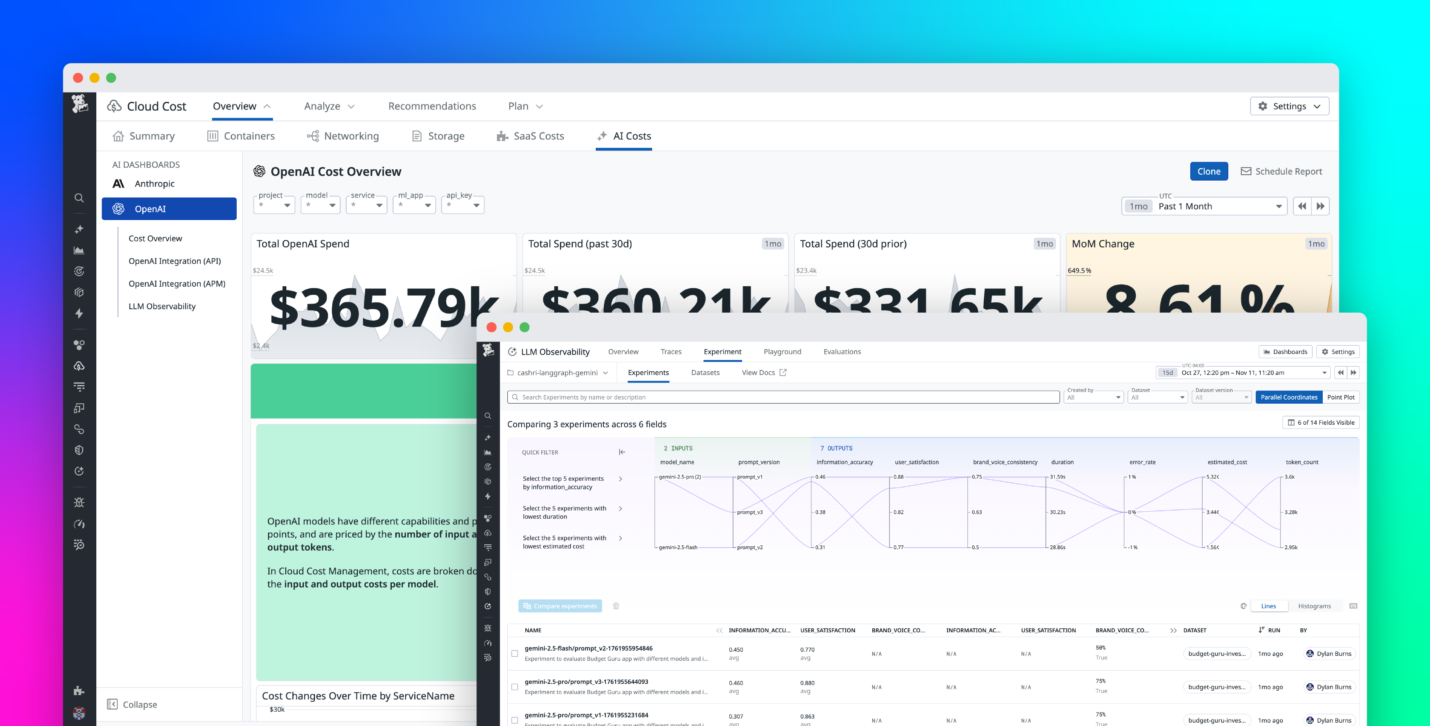Screen dimensions: 1430x726
Task: Click the color palette icon next to Lines
Action: 1243,606
